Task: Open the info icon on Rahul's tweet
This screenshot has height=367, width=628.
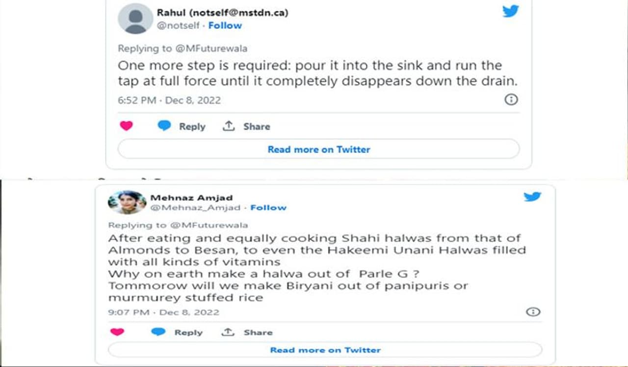Action: (x=511, y=100)
